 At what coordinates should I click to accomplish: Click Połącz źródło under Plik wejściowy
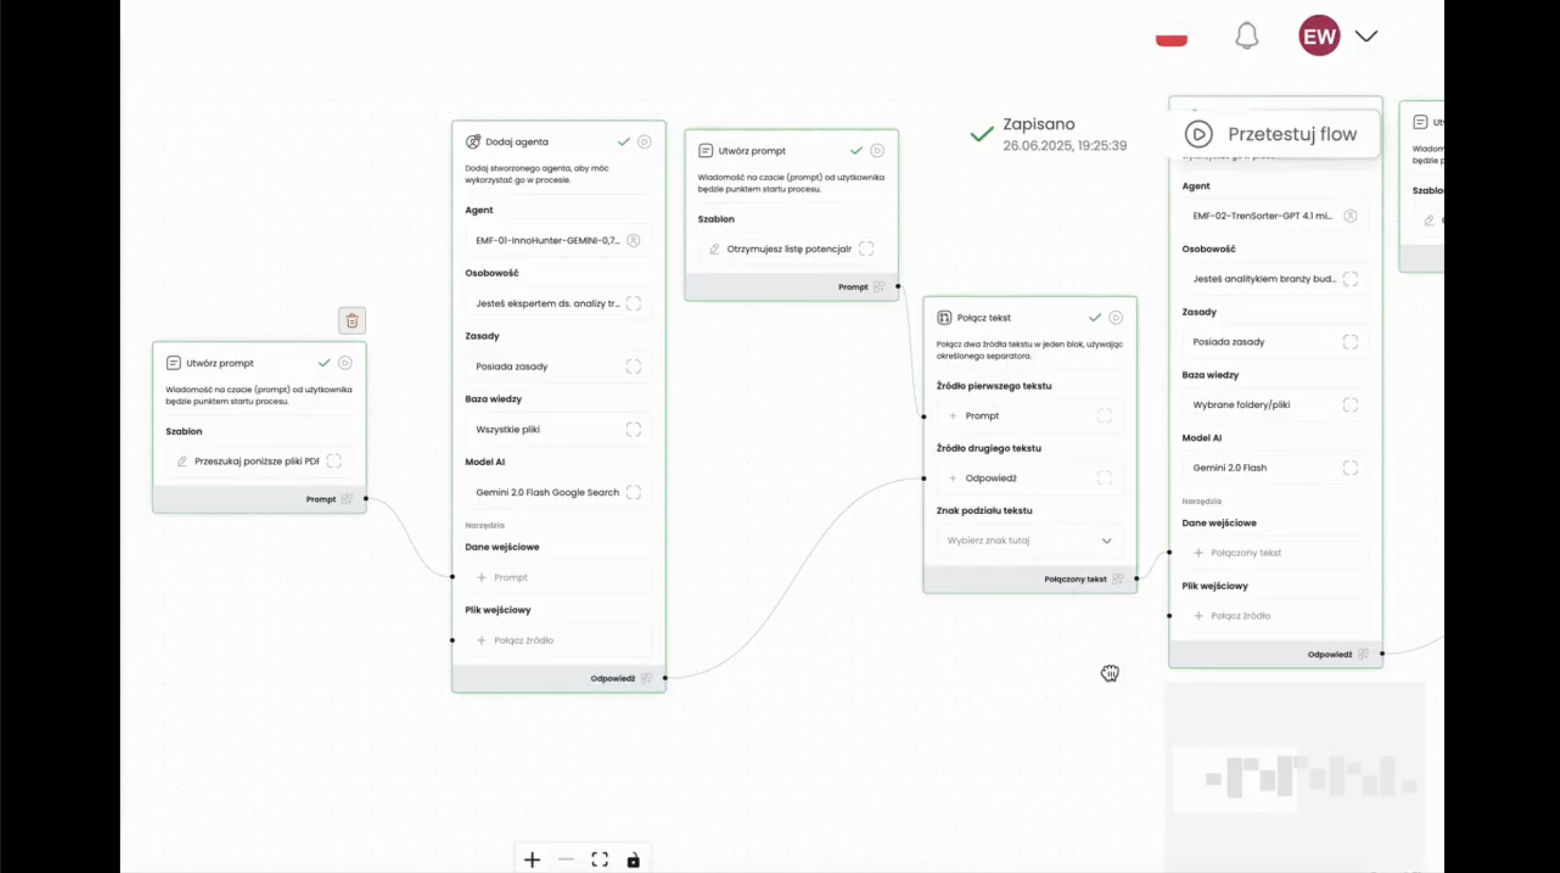[x=523, y=640]
